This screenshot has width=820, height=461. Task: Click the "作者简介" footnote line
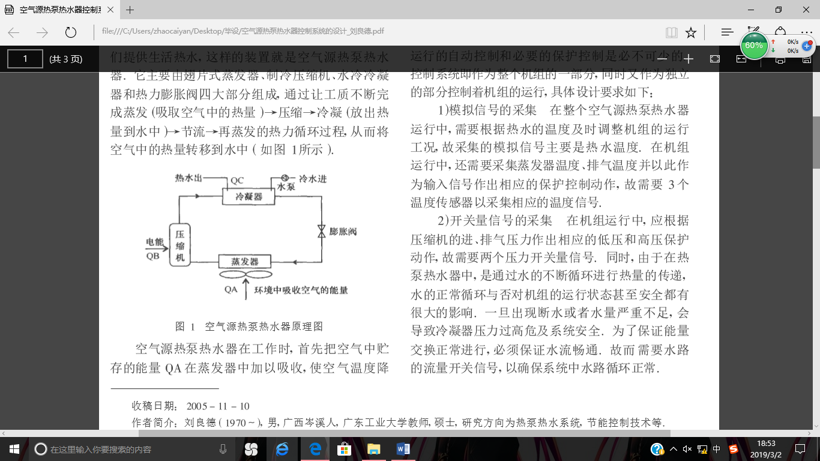point(399,422)
